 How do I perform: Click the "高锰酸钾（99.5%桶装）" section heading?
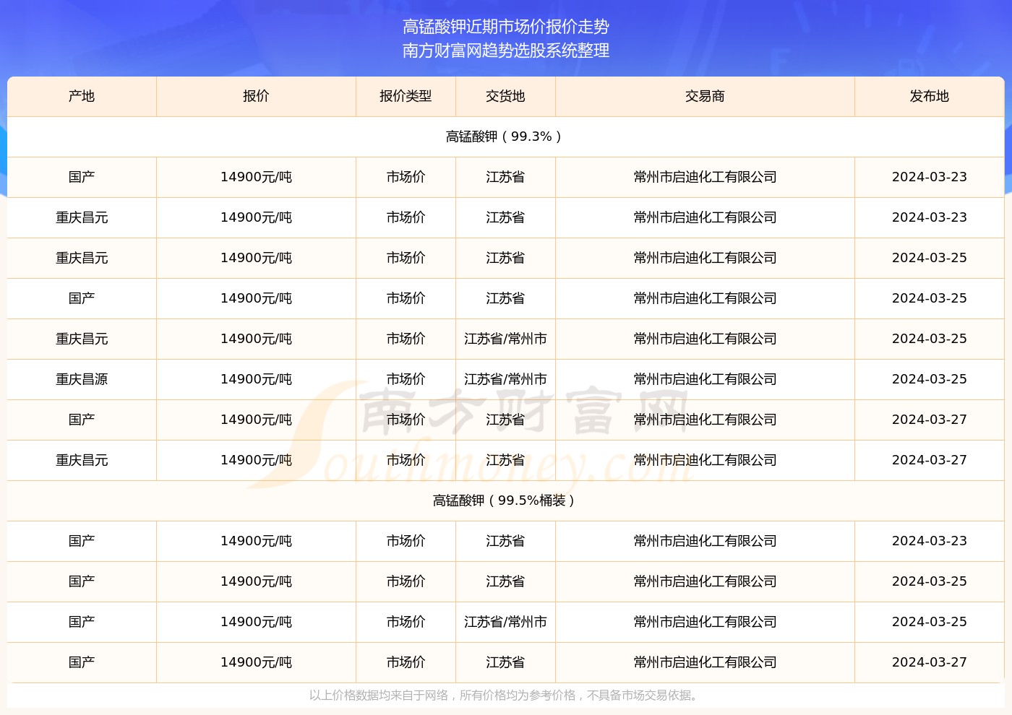(505, 500)
